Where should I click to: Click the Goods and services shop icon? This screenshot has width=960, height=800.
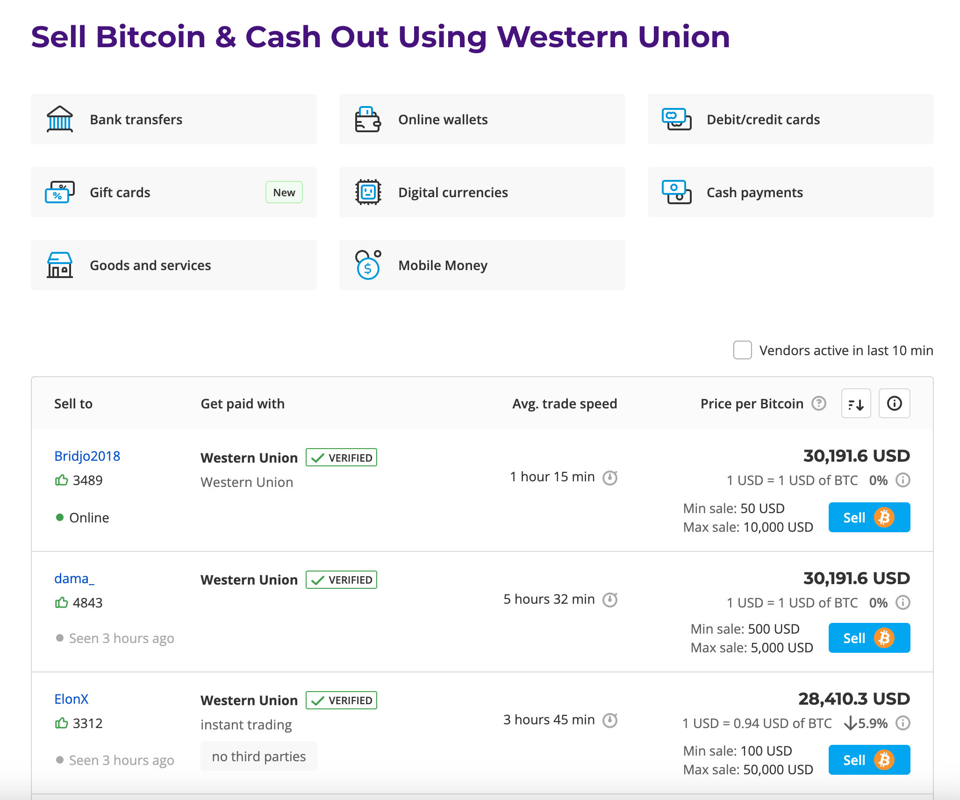click(x=60, y=265)
